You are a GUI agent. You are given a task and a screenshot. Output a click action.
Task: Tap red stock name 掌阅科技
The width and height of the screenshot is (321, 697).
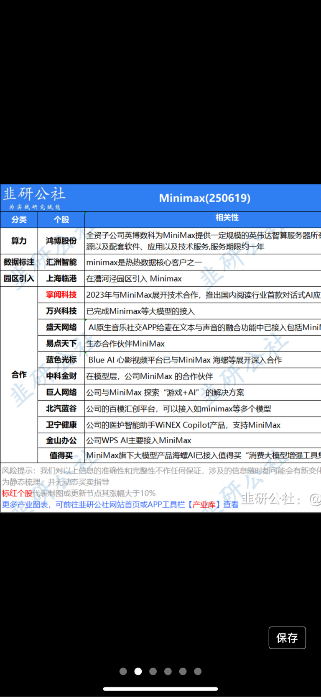click(61, 295)
